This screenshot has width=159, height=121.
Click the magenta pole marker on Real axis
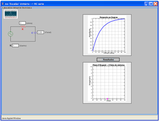click(x=107, y=99)
